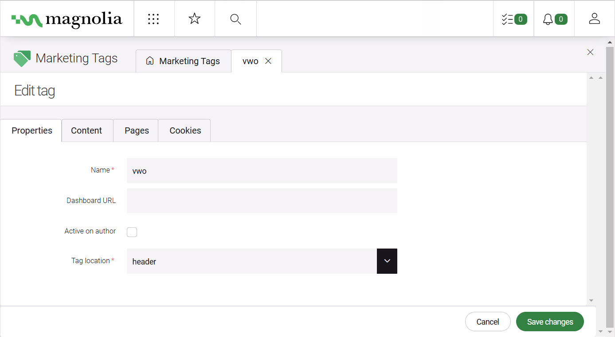This screenshot has width=615, height=337.
Task: Expand the Tag location dropdown arrow
Action: 387,261
